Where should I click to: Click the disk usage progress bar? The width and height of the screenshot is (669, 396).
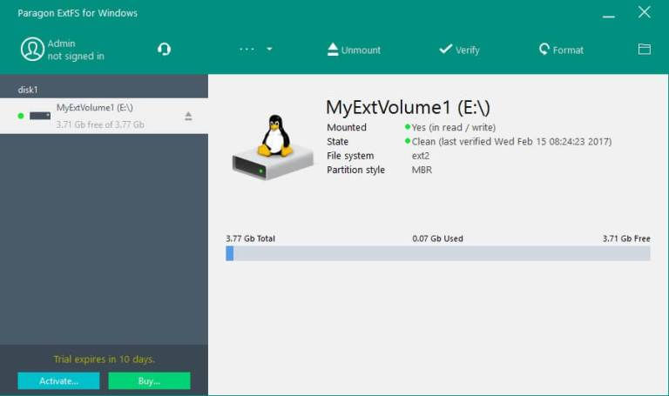(x=438, y=253)
